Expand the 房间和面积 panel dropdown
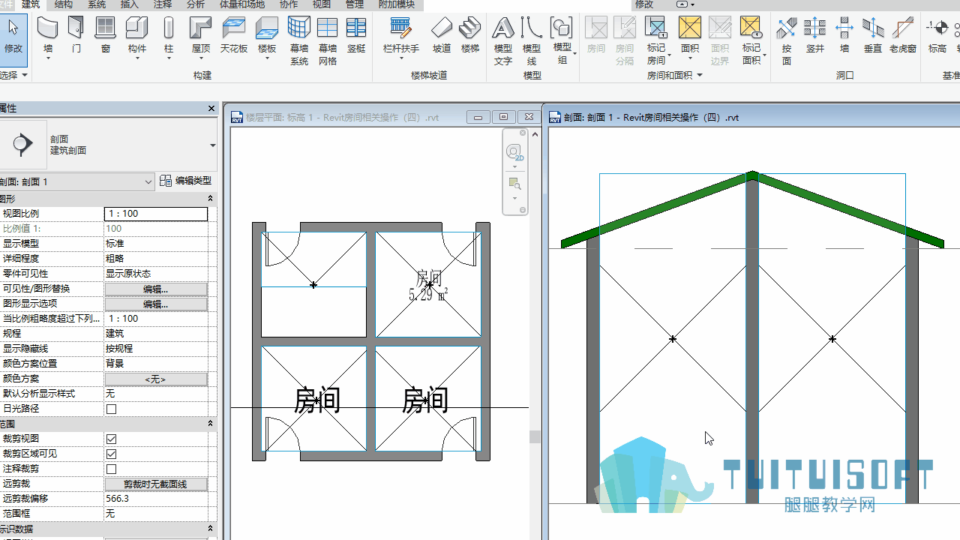This screenshot has width=960, height=540. pyautogui.click(x=700, y=75)
